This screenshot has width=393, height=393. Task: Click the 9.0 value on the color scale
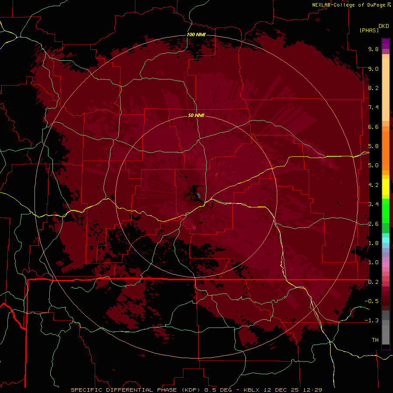[373, 69]
